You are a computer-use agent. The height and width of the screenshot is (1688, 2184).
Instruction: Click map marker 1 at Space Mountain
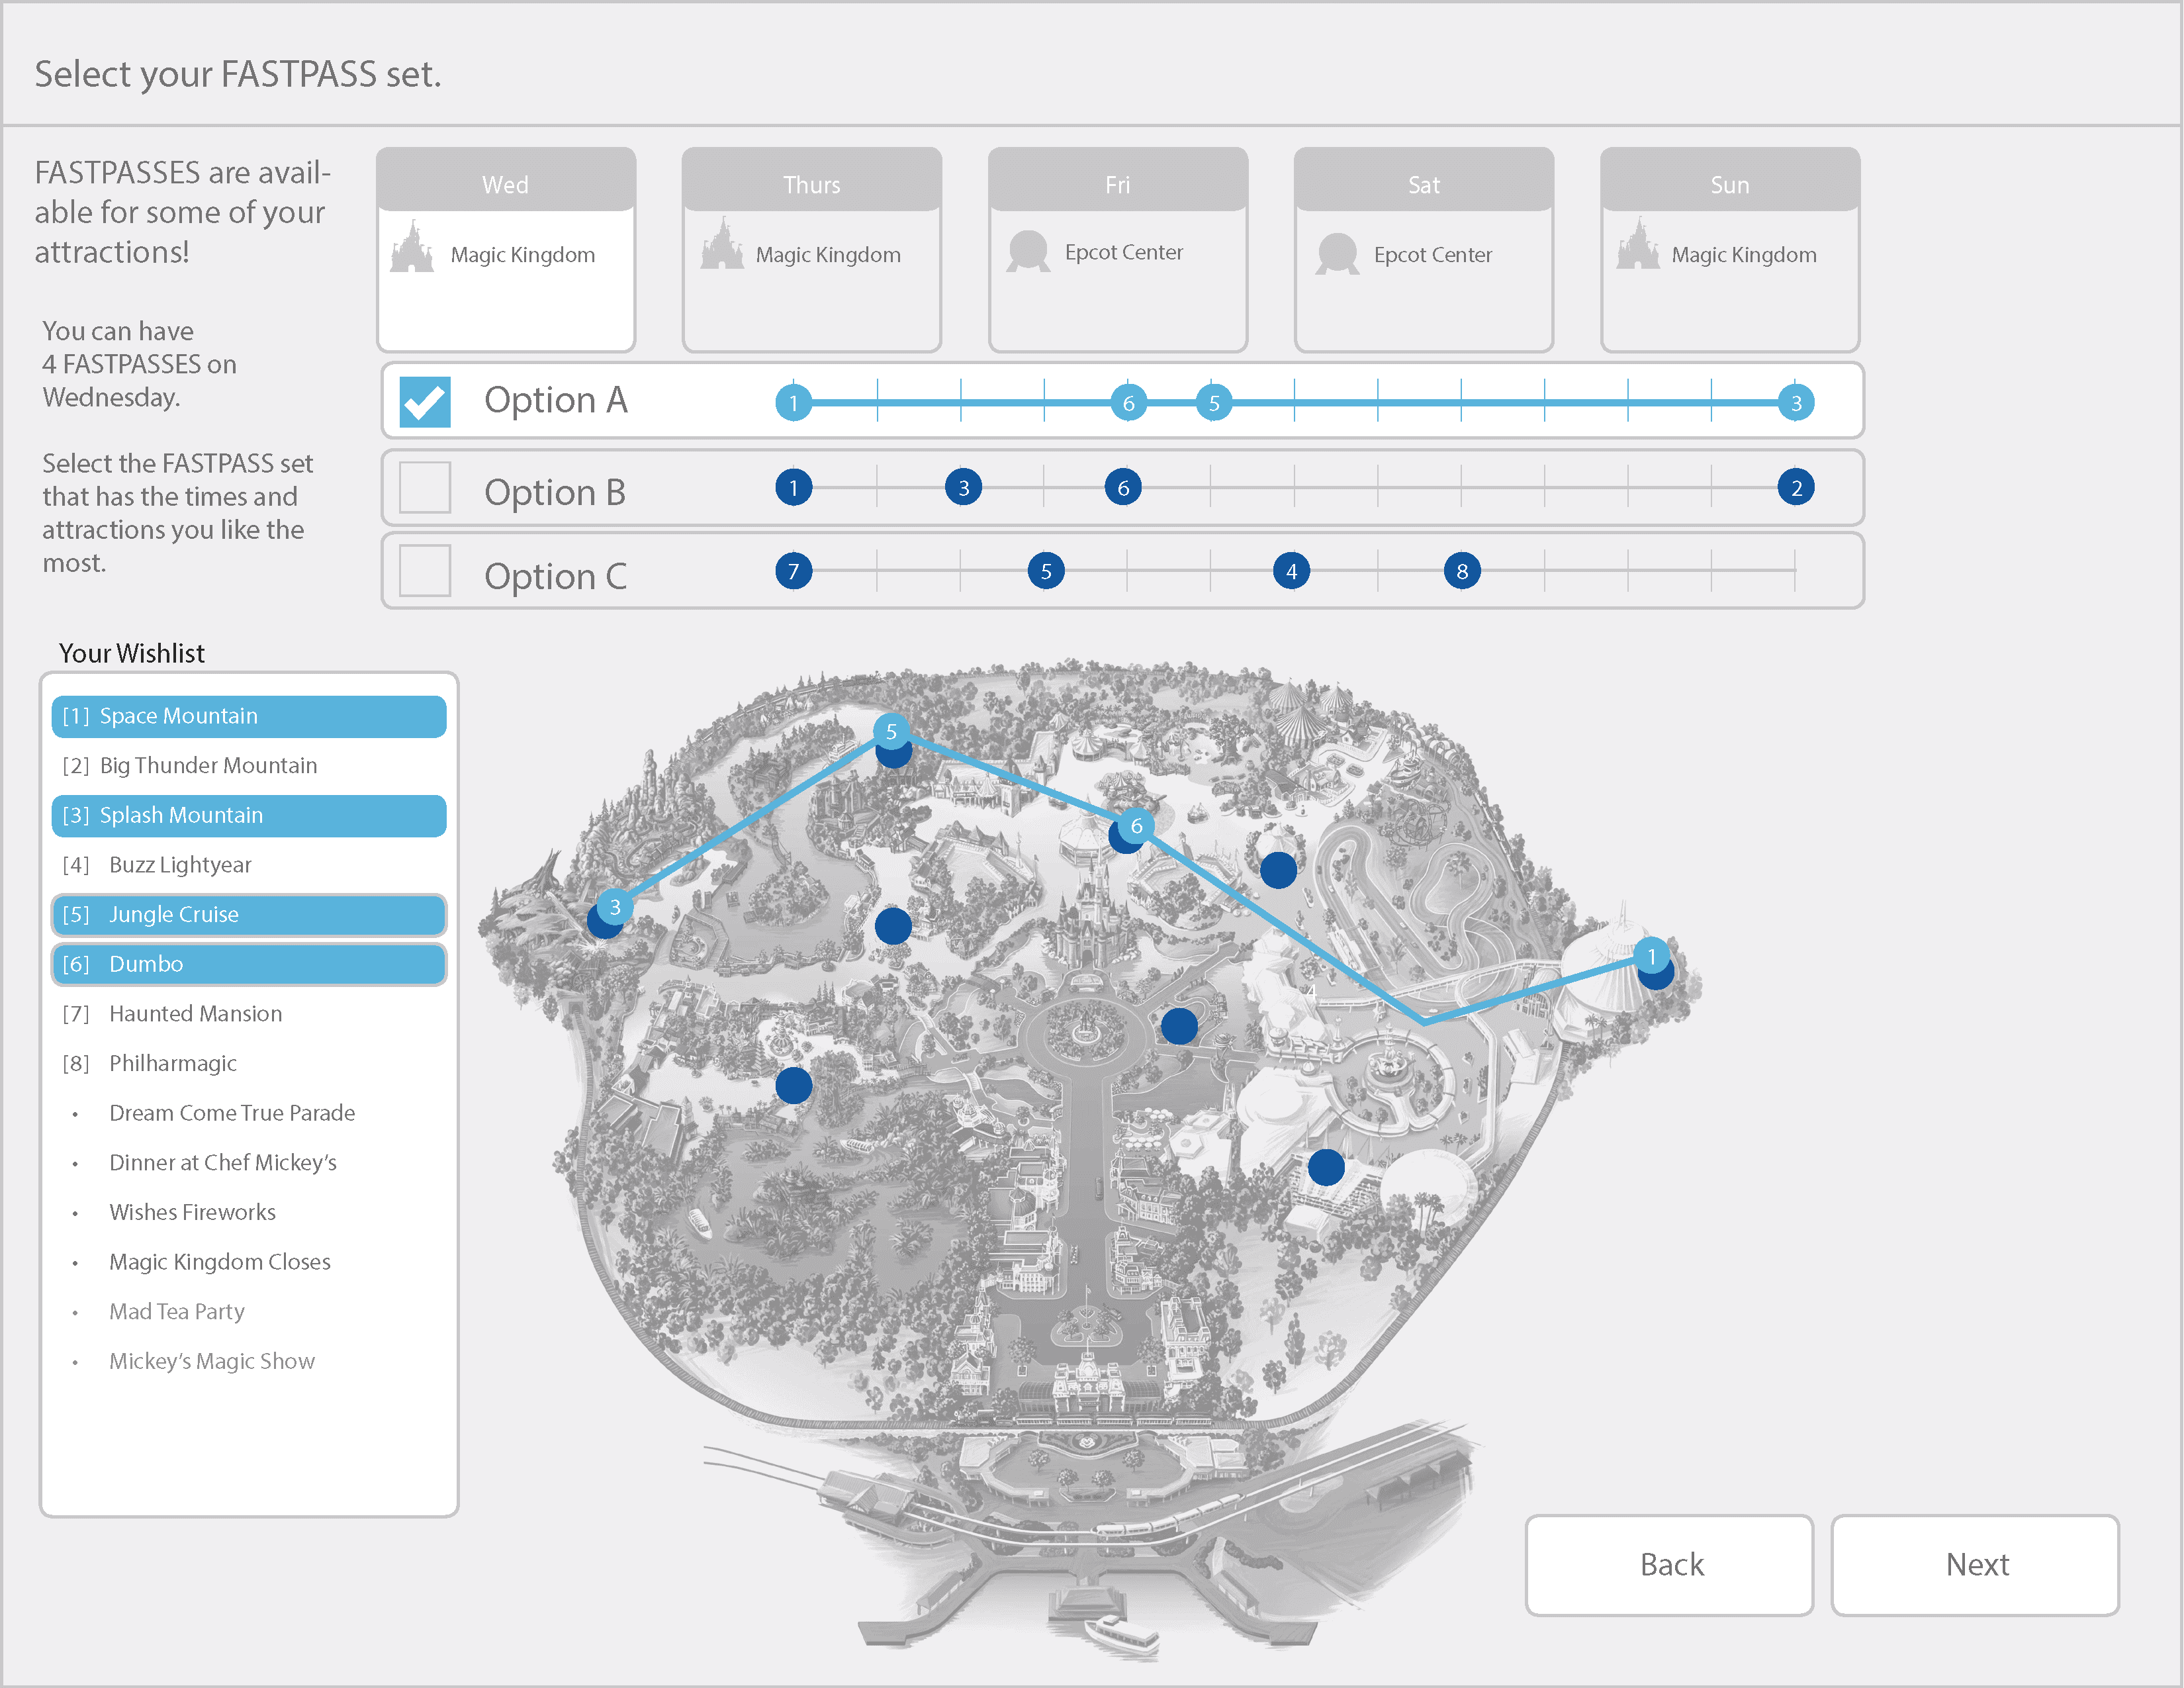tap(1652, 957)
